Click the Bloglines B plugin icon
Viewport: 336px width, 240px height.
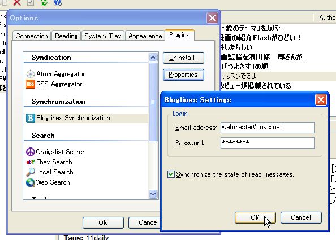point(31,118)
